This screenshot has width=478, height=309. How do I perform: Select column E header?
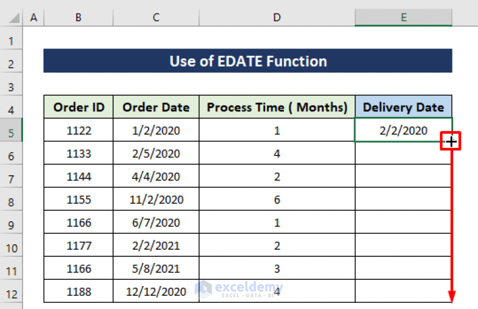point(403,17)
